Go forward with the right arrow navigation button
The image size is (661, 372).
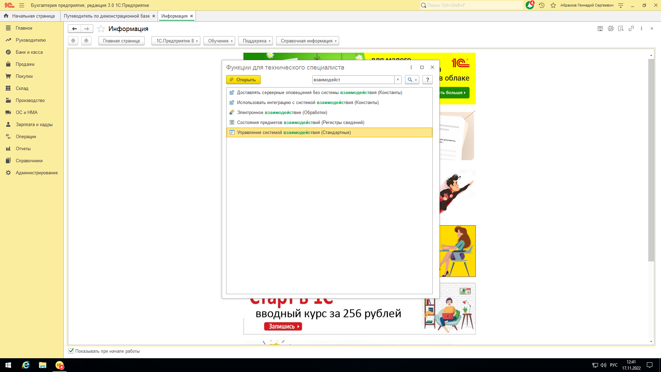pyautogui.click(x=87, y=29)
